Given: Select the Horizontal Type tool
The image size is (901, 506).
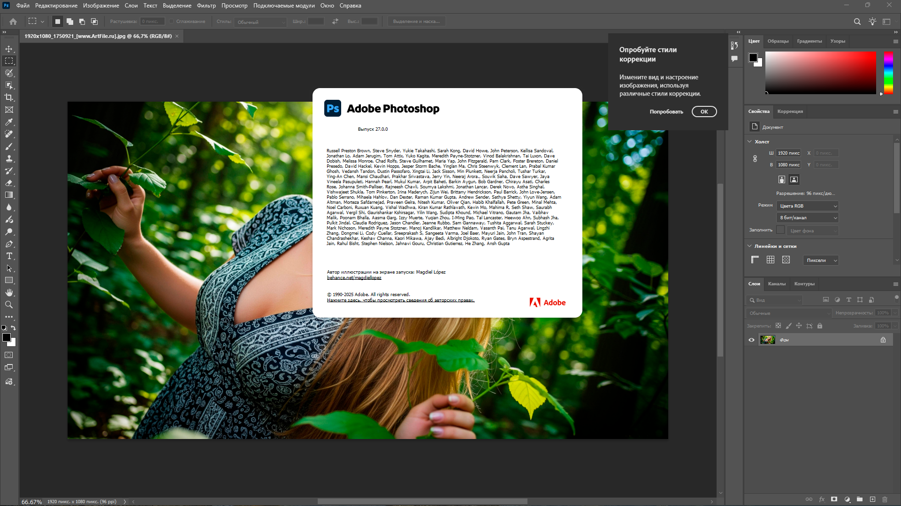Looking at the screenshot, I should pos(9,256).
